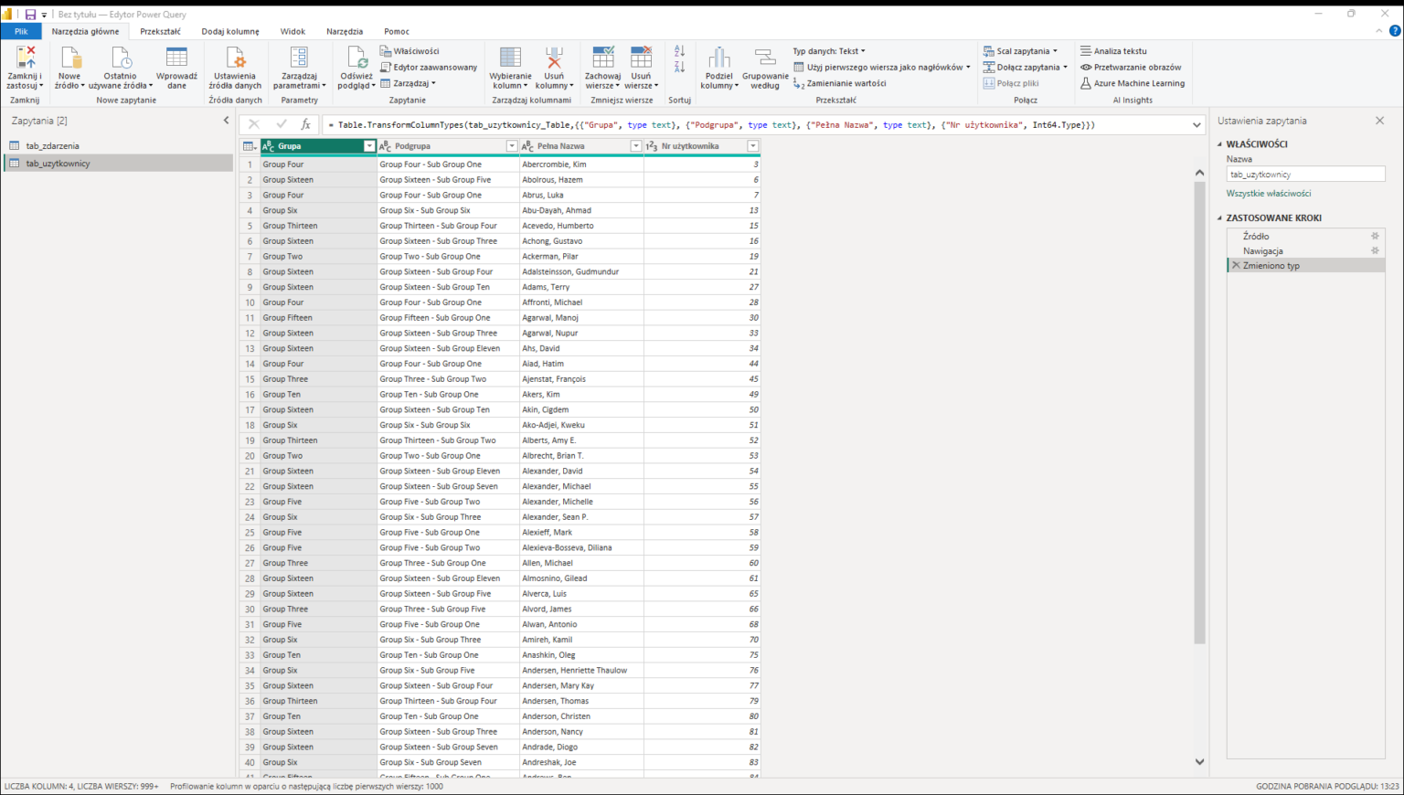Image resolution: width=1404 pixels, height=795 pixels.
Task: Open the Grupa column filter dropdown
Action: tap(370, 145)
